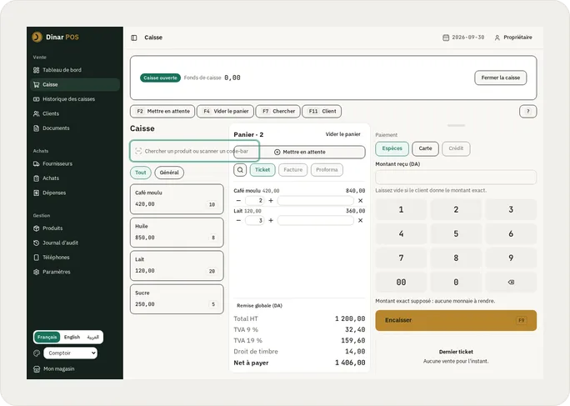Click F7 Chercher shortcut button

click(x=278, y=112)
